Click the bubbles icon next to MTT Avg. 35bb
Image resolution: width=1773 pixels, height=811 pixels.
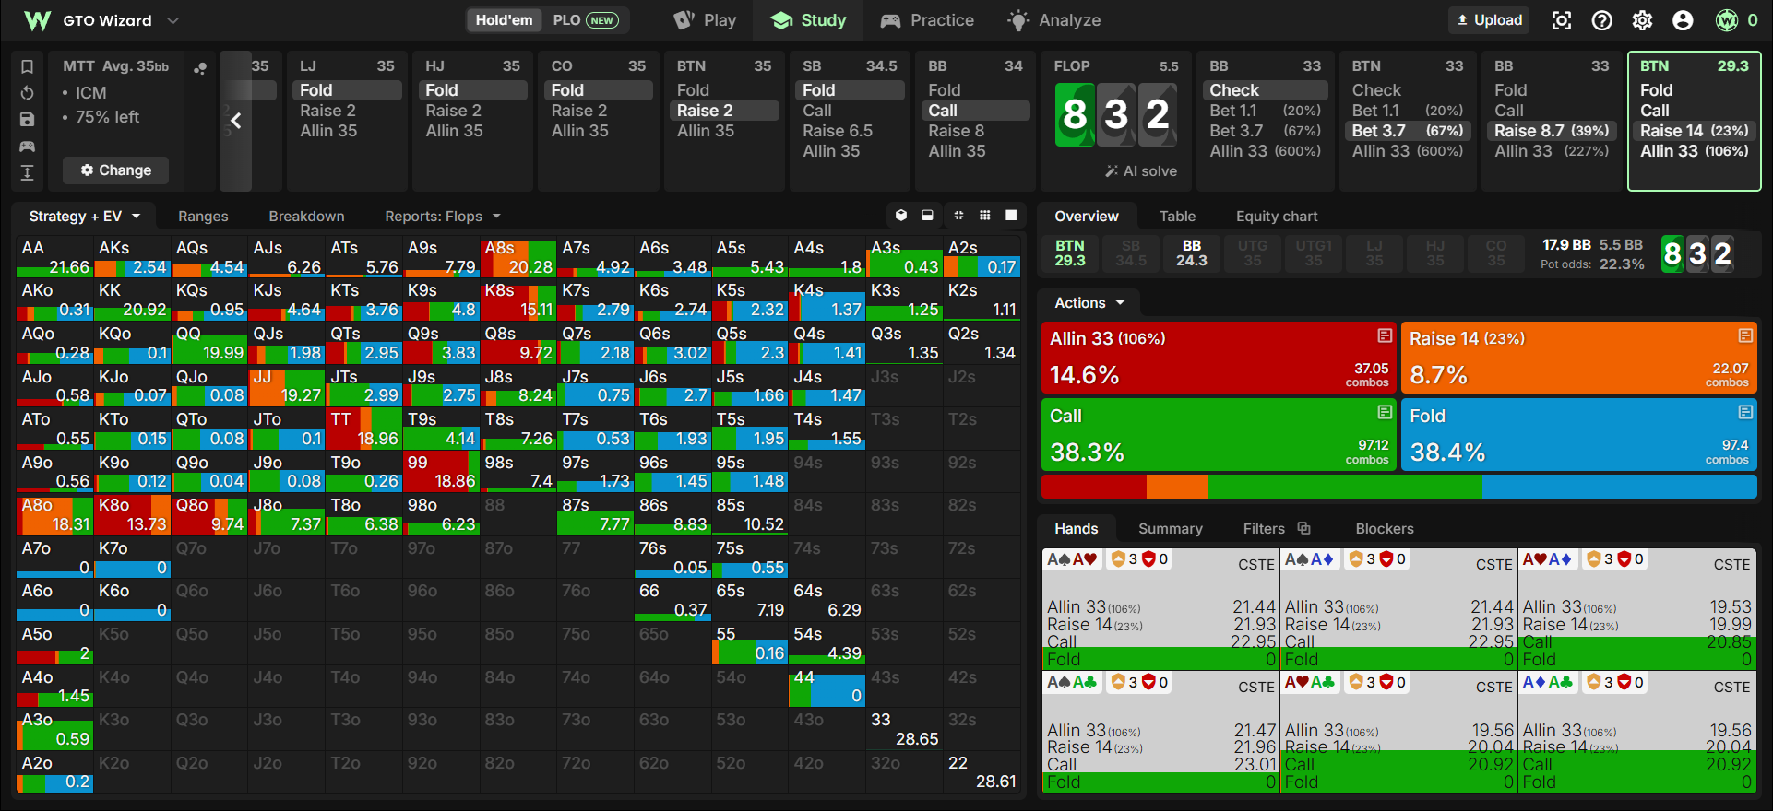coord(199,67)
